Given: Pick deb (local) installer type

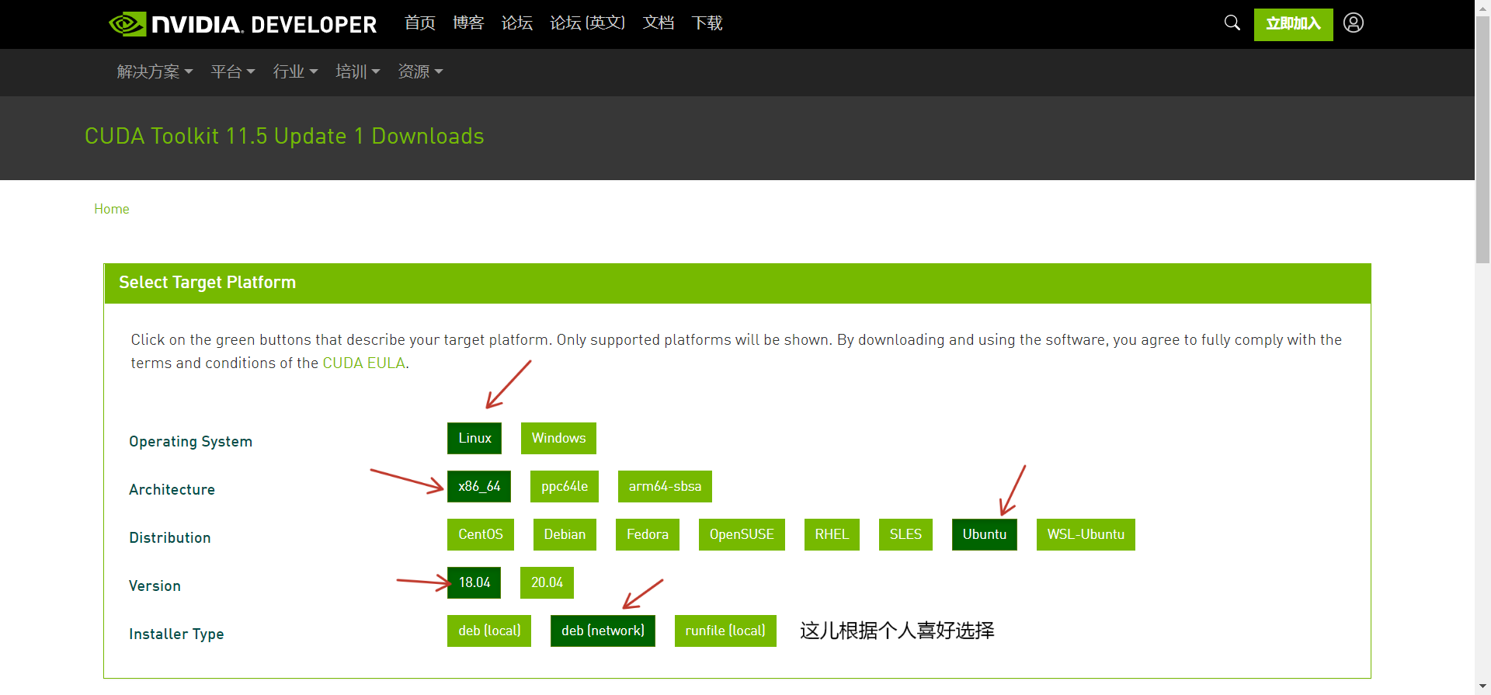Looking at the screenshot, I should 489,631.
